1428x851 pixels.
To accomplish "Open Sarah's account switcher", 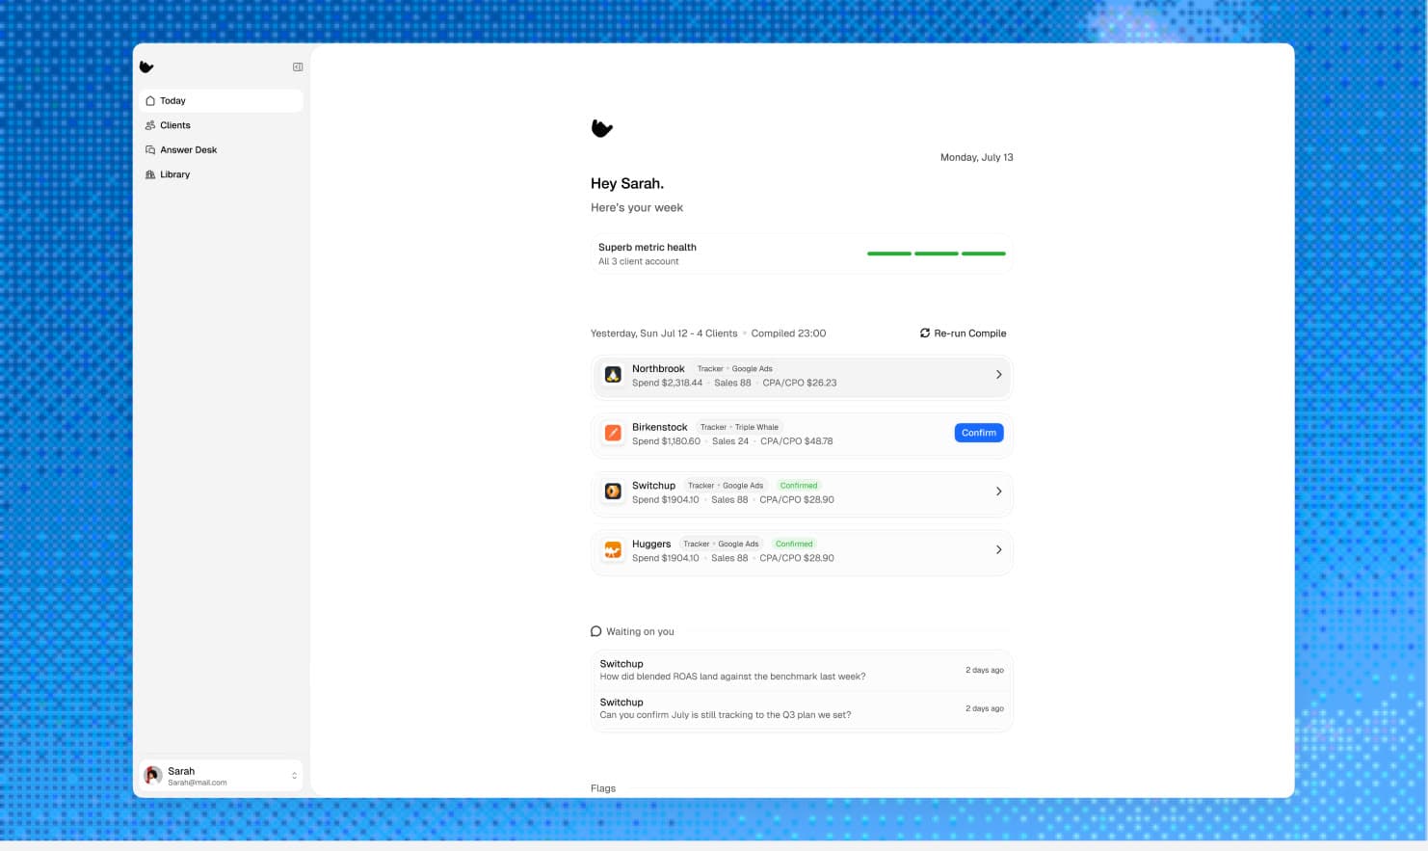I will 221,776.
